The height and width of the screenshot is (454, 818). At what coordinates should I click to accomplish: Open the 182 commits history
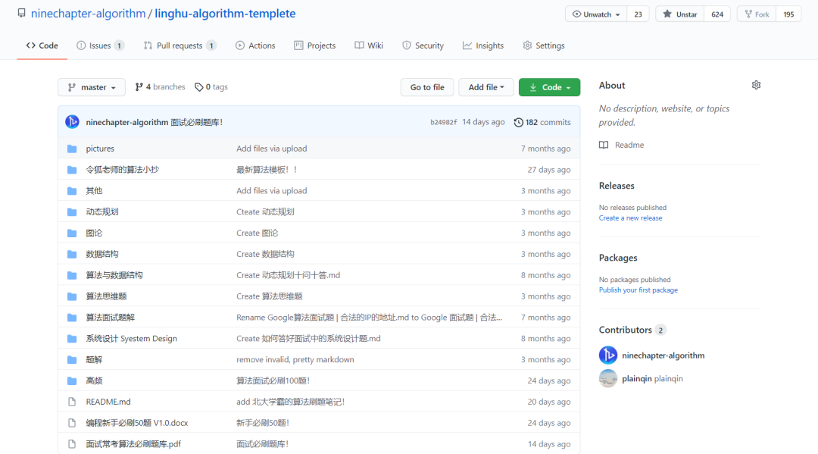(542, 122)
